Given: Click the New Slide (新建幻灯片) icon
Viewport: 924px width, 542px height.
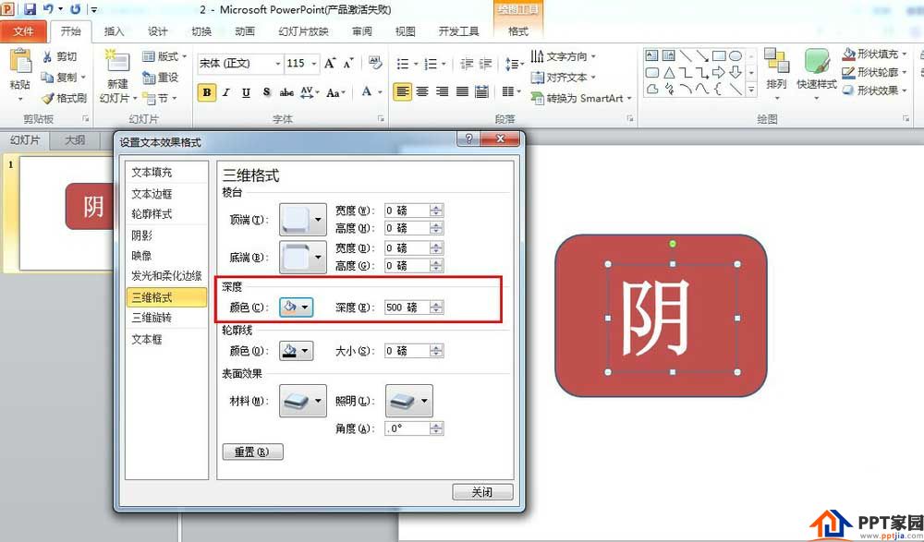Looking at the screenshot, I should 117,62.
